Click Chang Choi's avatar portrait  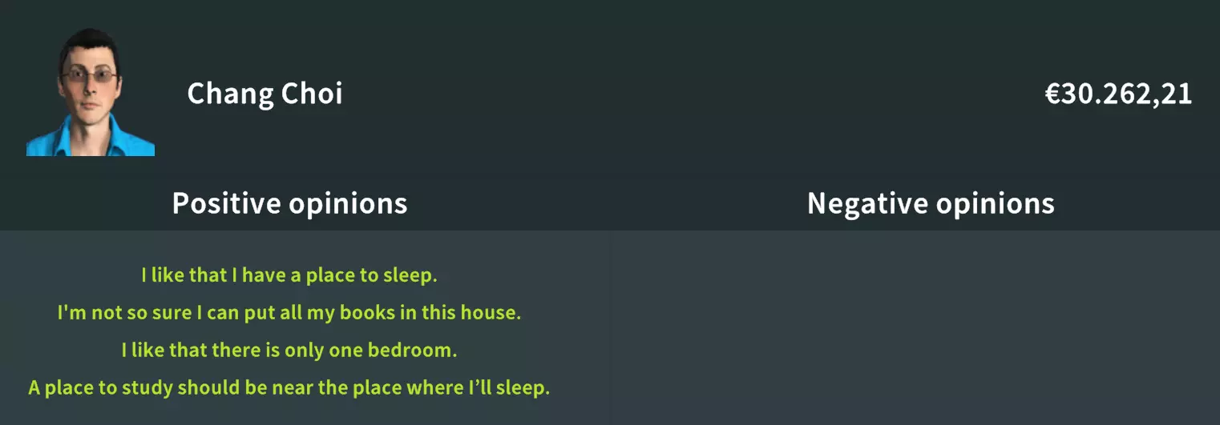tap(90, 92)
